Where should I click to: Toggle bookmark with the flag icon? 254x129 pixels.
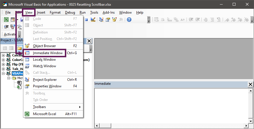(x=227, y=20)
